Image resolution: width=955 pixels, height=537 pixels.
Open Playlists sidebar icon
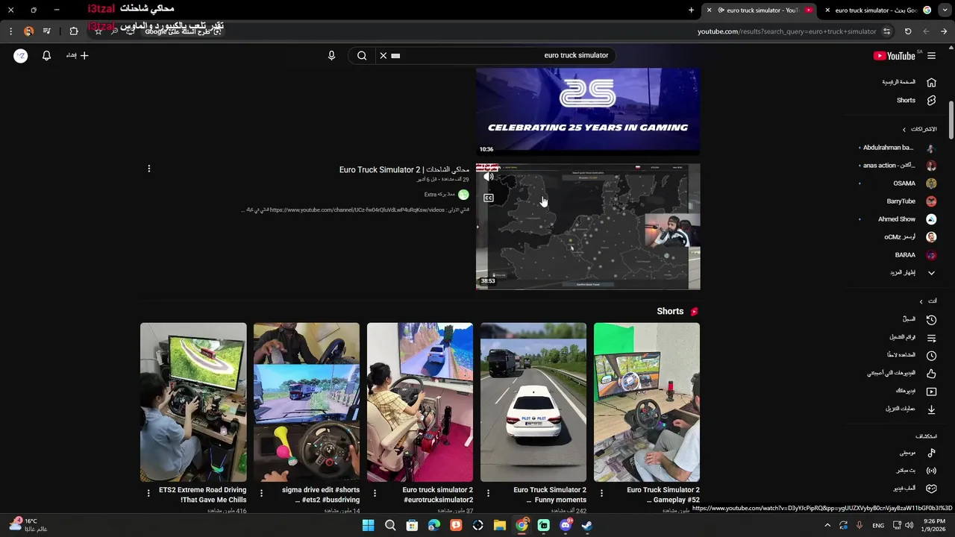coord(931,338)
